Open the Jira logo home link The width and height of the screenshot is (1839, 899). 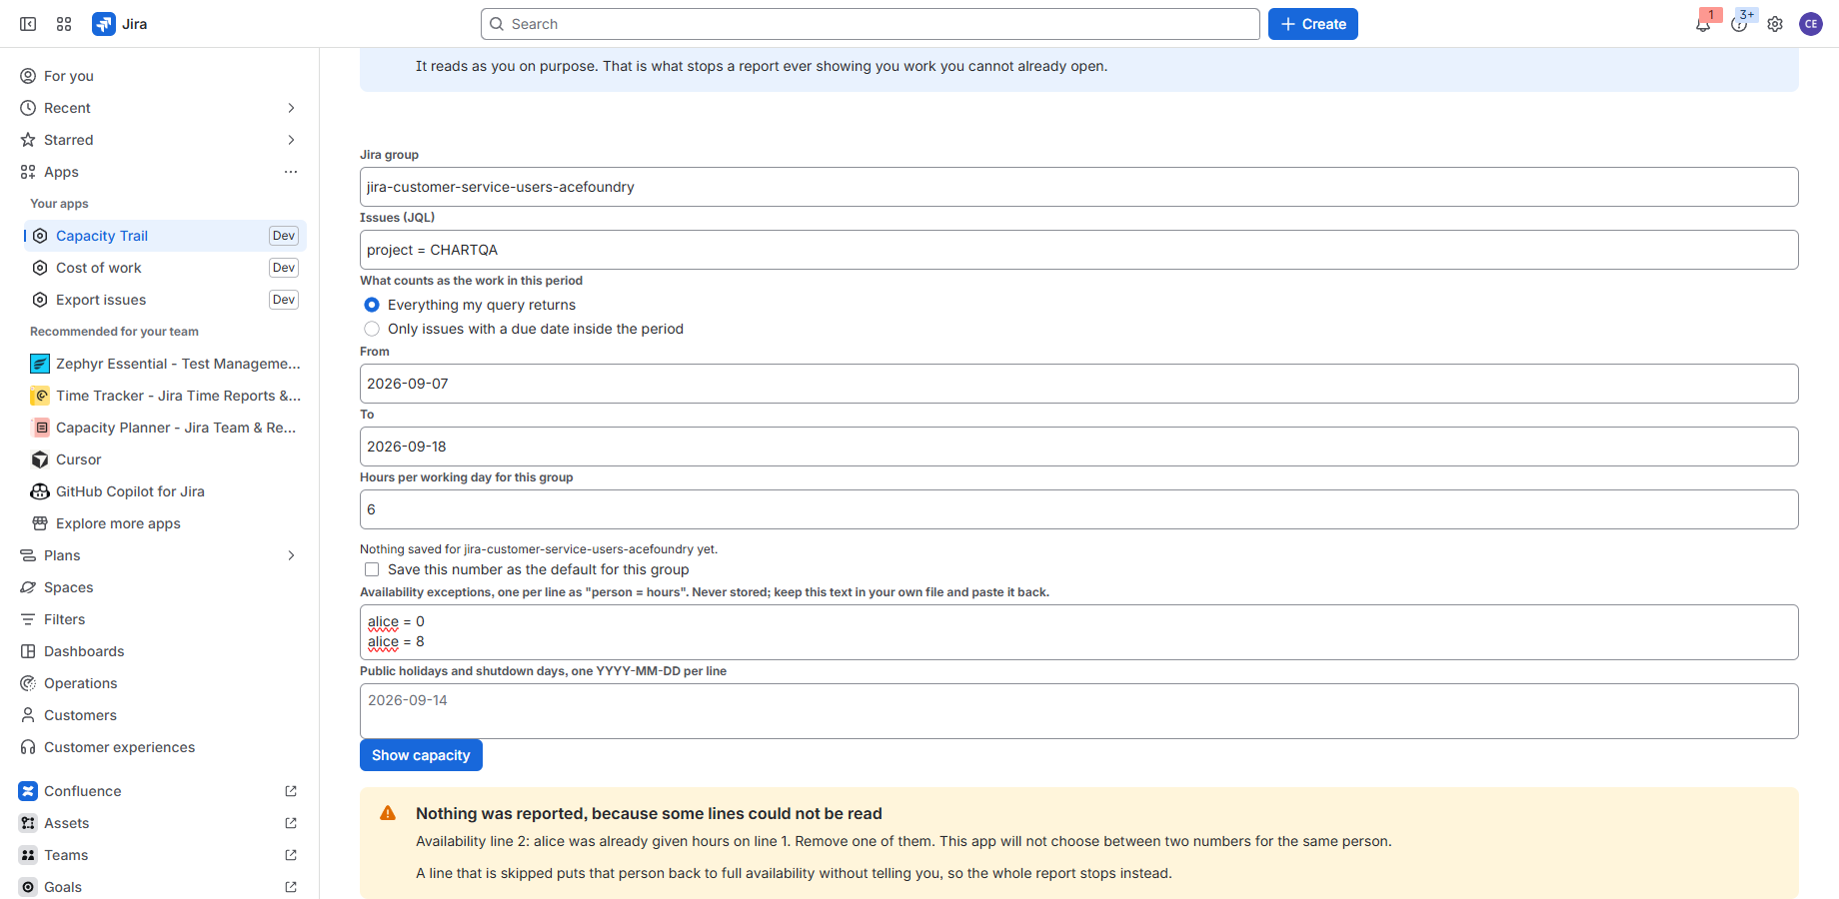click(120, 24)
